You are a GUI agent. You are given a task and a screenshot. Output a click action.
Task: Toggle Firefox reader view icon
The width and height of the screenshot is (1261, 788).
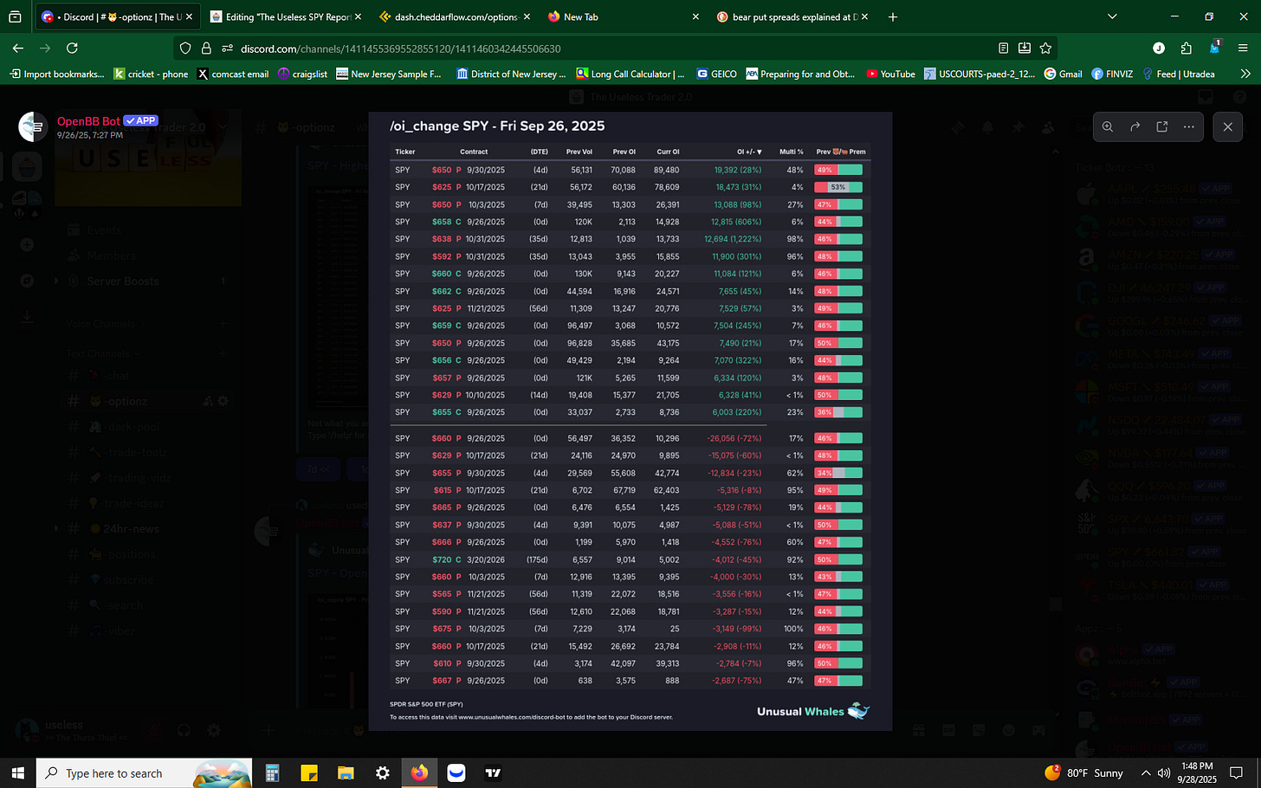click(1003, 48)
